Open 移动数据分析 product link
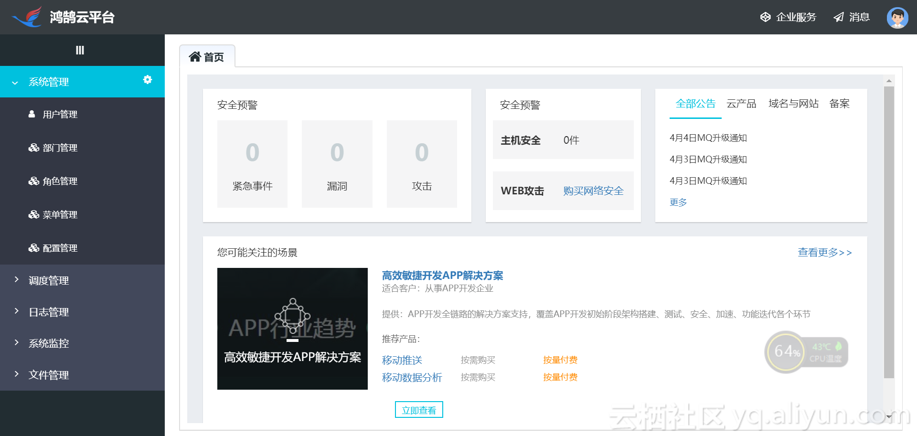The width and height of the screenshot is (917, 436). [x=412, y=377]
